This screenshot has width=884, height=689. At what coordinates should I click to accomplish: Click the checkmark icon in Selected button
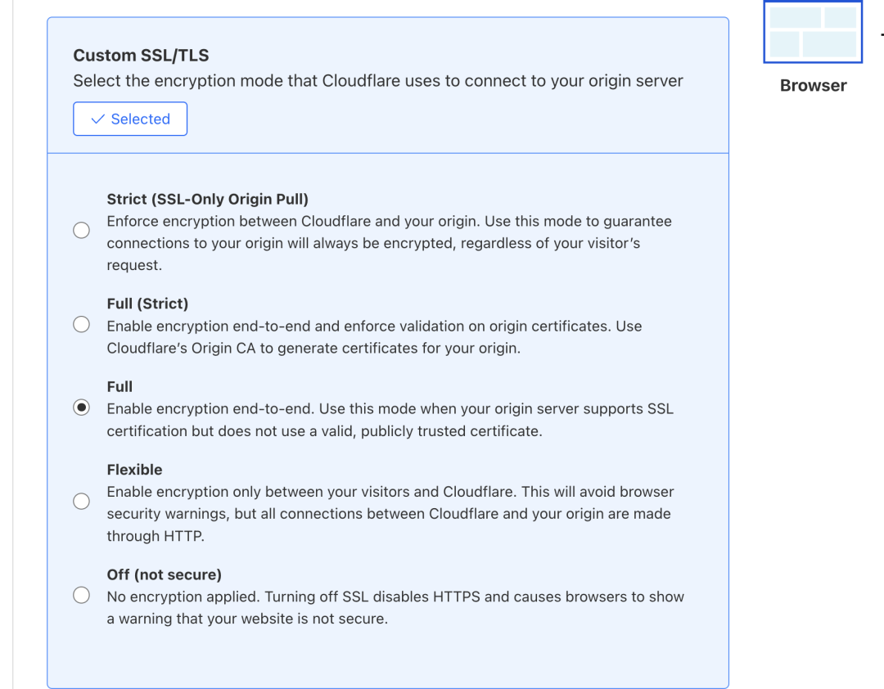click(98, 119)
